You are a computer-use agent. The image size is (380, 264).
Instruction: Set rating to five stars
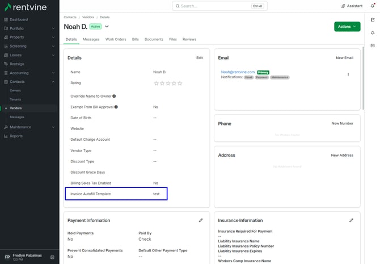point(180,83)
